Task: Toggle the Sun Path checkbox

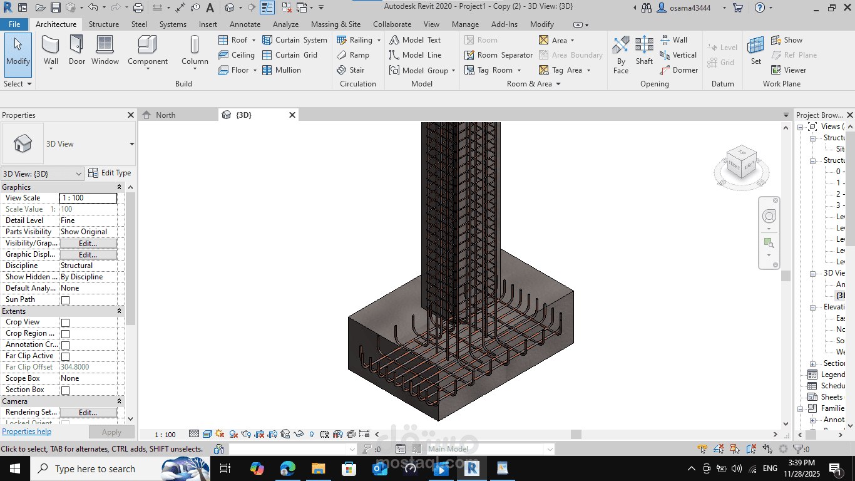Action: coord(65,300)
